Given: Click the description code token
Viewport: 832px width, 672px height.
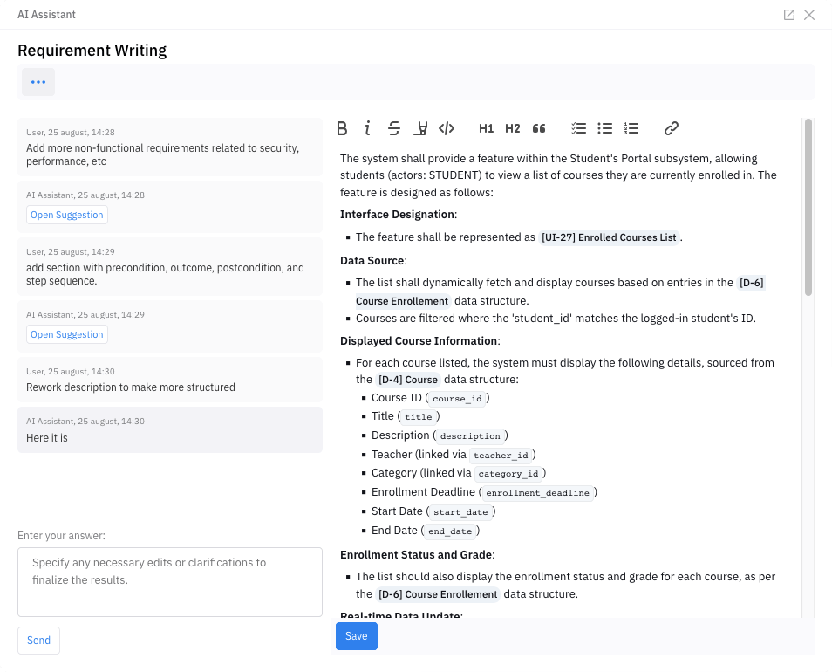Looking at the screenshot, I should (x=470, y=436).
